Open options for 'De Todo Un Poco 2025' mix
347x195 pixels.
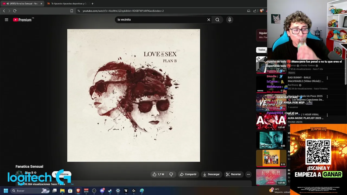327,96
